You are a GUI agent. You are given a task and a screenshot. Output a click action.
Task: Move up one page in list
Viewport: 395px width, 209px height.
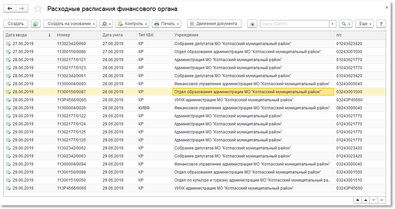[366, 200]
